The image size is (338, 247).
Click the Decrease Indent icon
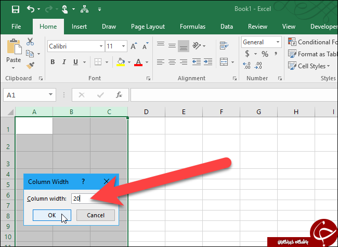coord(197,62)
